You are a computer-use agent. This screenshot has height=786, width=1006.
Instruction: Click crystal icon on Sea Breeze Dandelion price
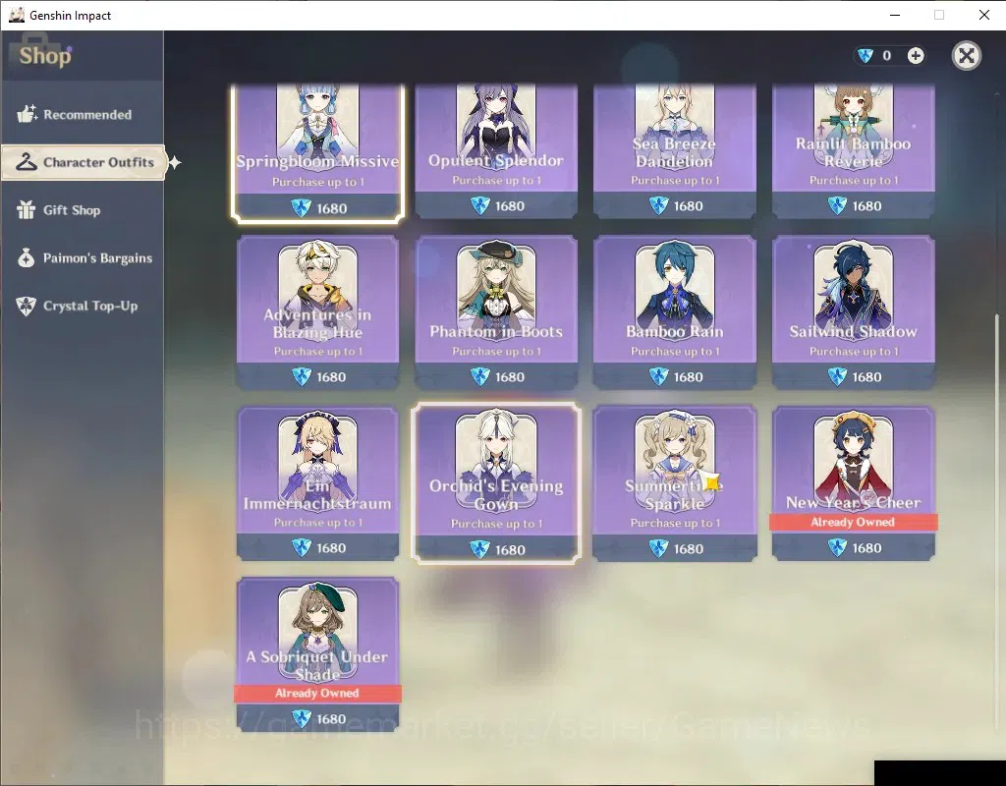point(658,206)
